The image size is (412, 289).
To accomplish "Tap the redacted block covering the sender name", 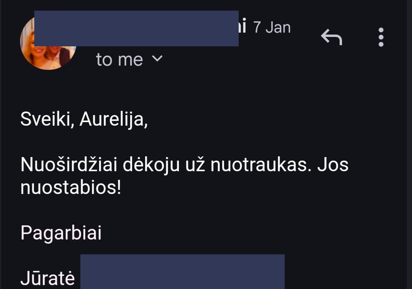I will (136, 28).
